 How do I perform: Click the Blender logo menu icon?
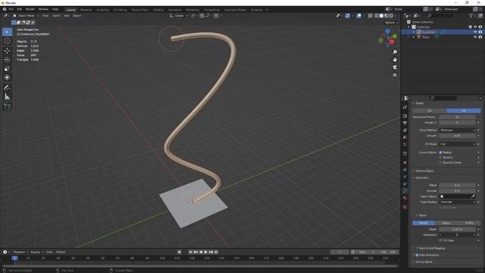pyautogui.click(x=5, y=10)
